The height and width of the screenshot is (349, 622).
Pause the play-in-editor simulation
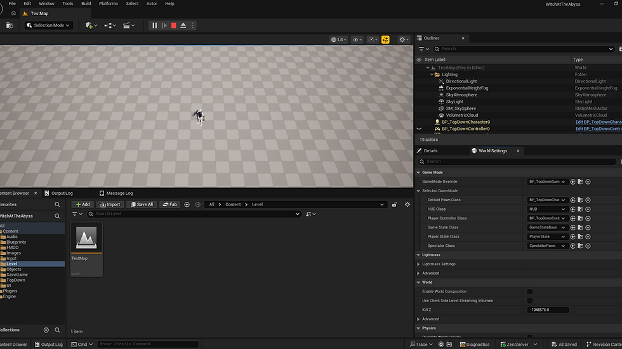154,25
